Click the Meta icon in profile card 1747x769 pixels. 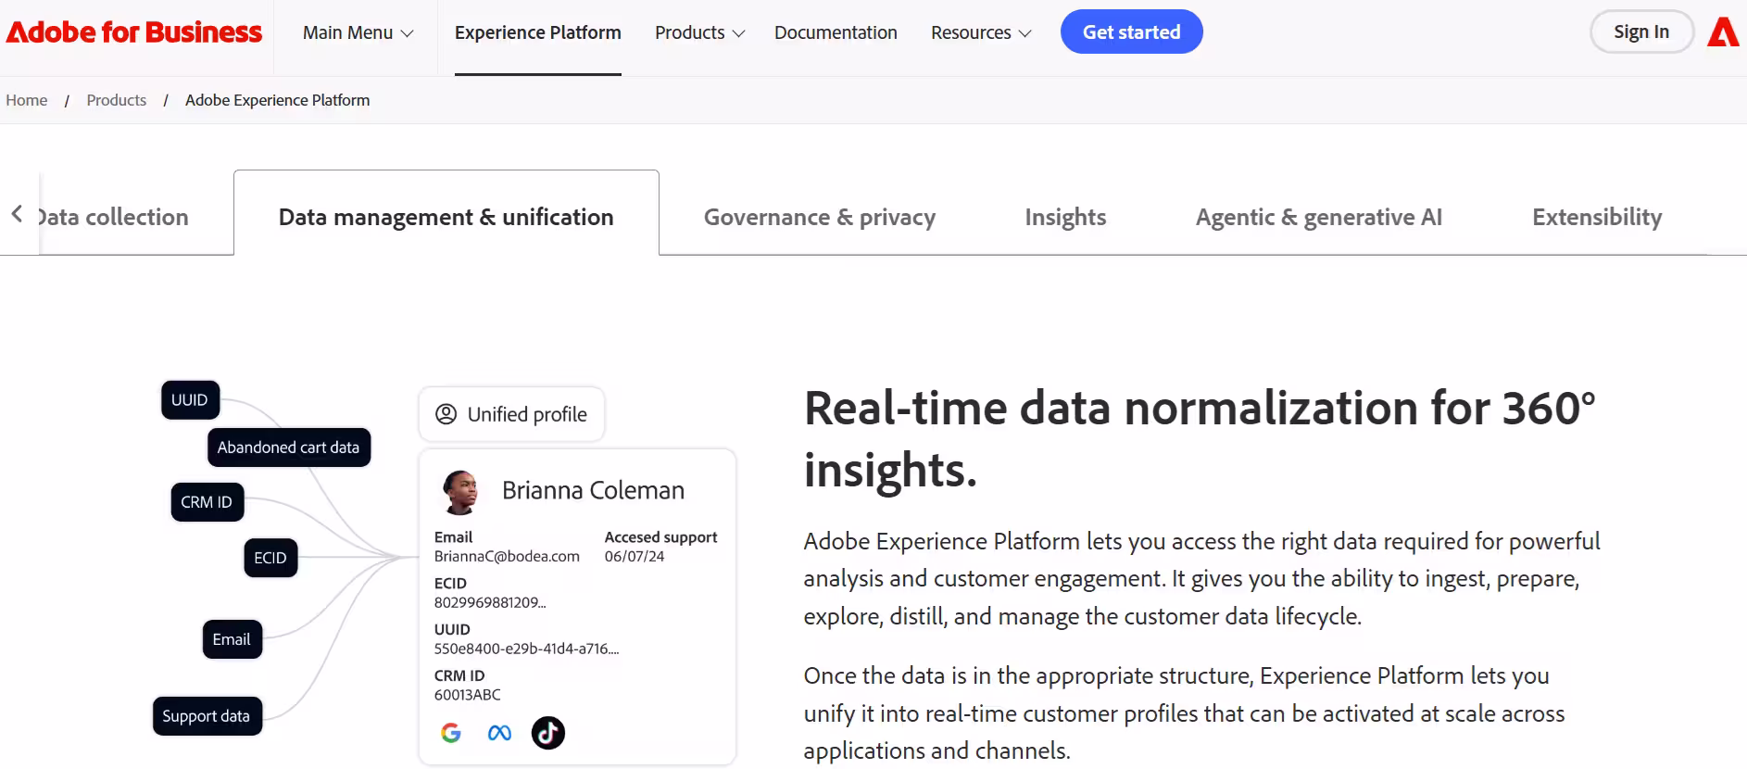coord(499,733)
